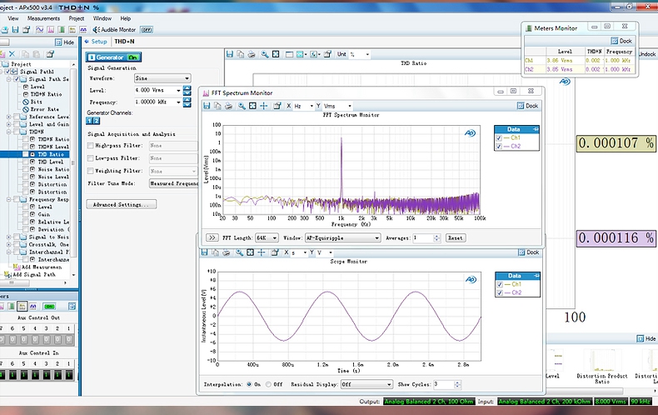Viewport: 658px width, 415px height.
Task: Open the Waveform dropdown showing Sine
Action: click(x=162, y=77)
